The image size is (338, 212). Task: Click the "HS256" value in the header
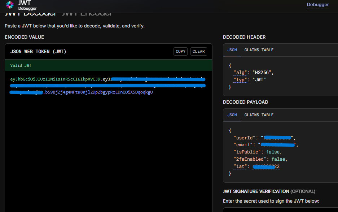click(x=262, y=73)
